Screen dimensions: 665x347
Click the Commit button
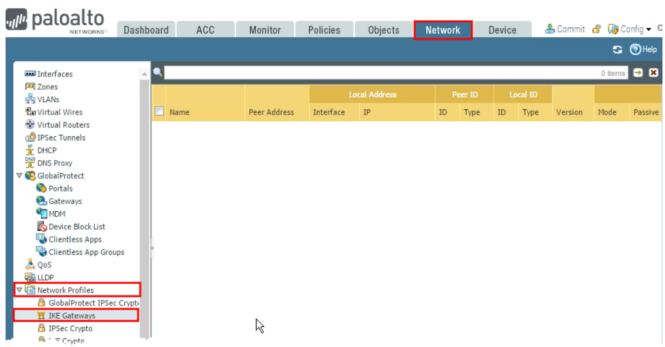pos(565,29)
